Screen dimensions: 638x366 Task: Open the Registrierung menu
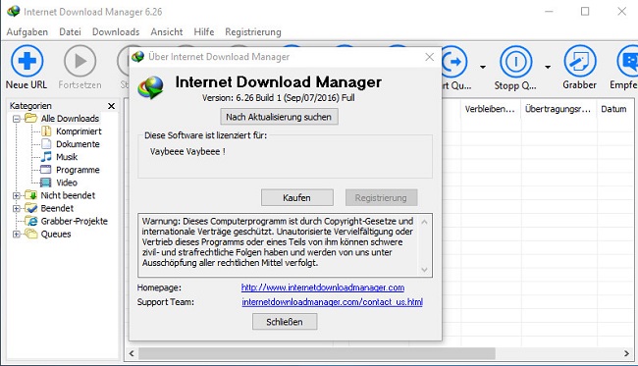pyautogui.click(x=253, y=31)
